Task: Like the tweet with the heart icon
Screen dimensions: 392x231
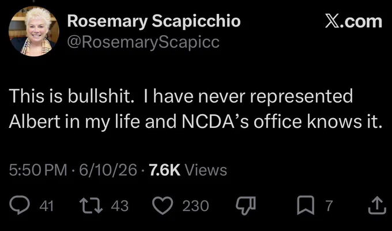Action: click(x=163, y=206)
